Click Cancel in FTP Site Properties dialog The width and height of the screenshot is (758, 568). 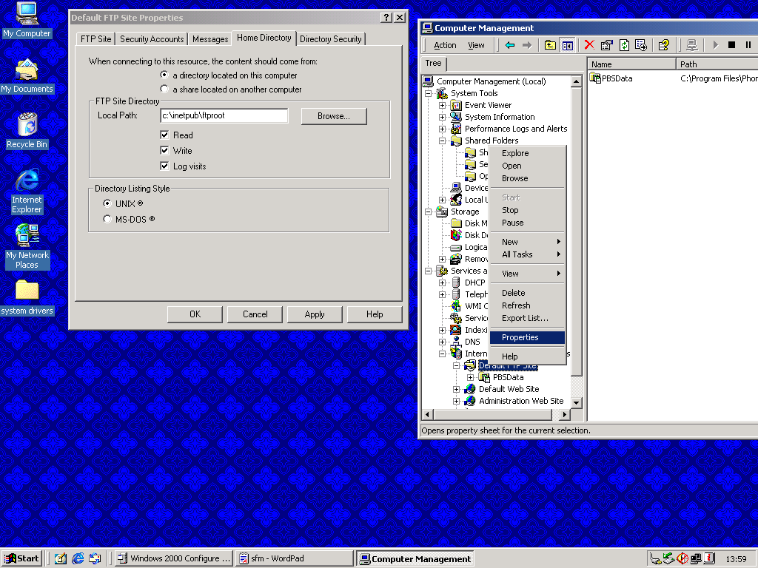pyautogui.click(x=255, y=314)
